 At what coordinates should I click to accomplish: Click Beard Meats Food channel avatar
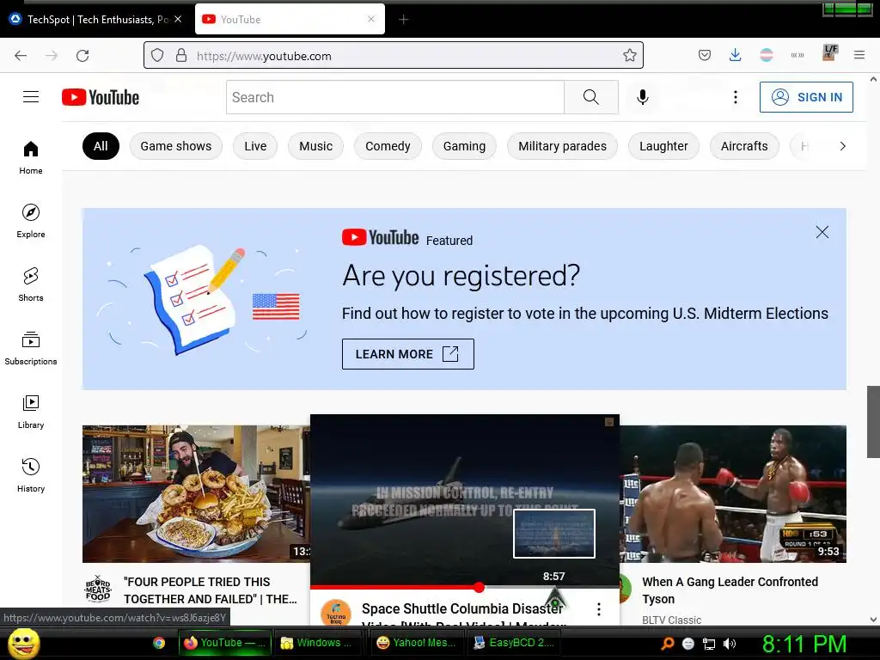click(x=98, y=589)
